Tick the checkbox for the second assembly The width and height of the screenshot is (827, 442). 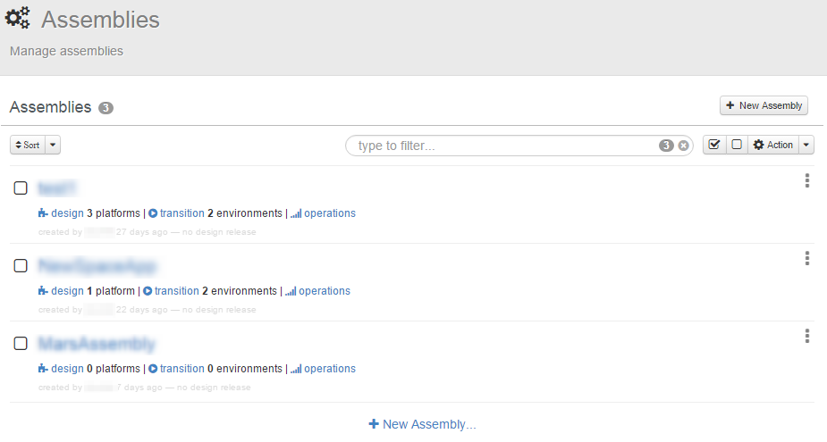pyautogui.click(x=21, y=265)
